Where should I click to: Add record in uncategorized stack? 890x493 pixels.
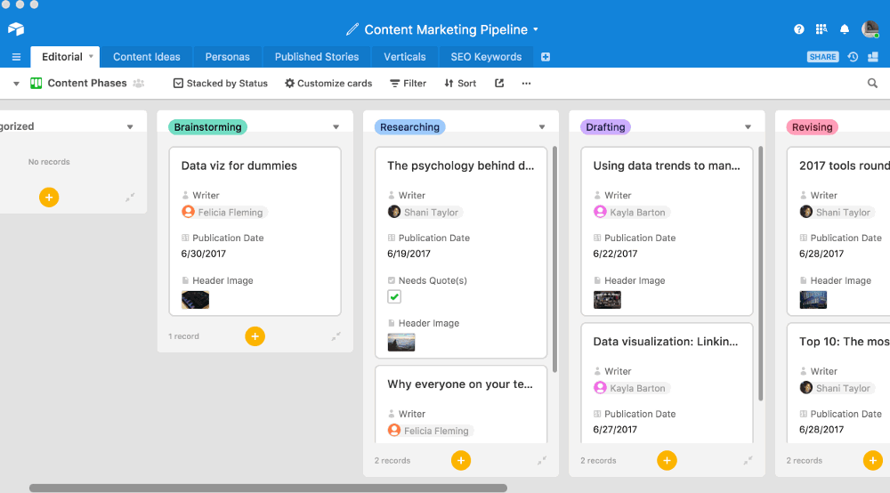point(49,198)
